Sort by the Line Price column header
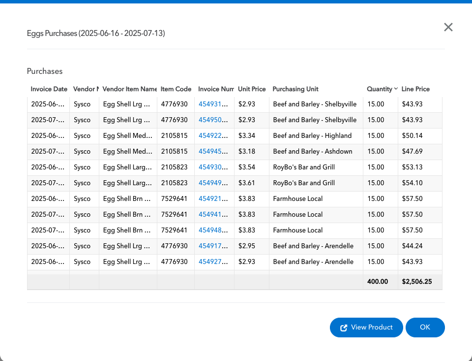 (415, 89)
